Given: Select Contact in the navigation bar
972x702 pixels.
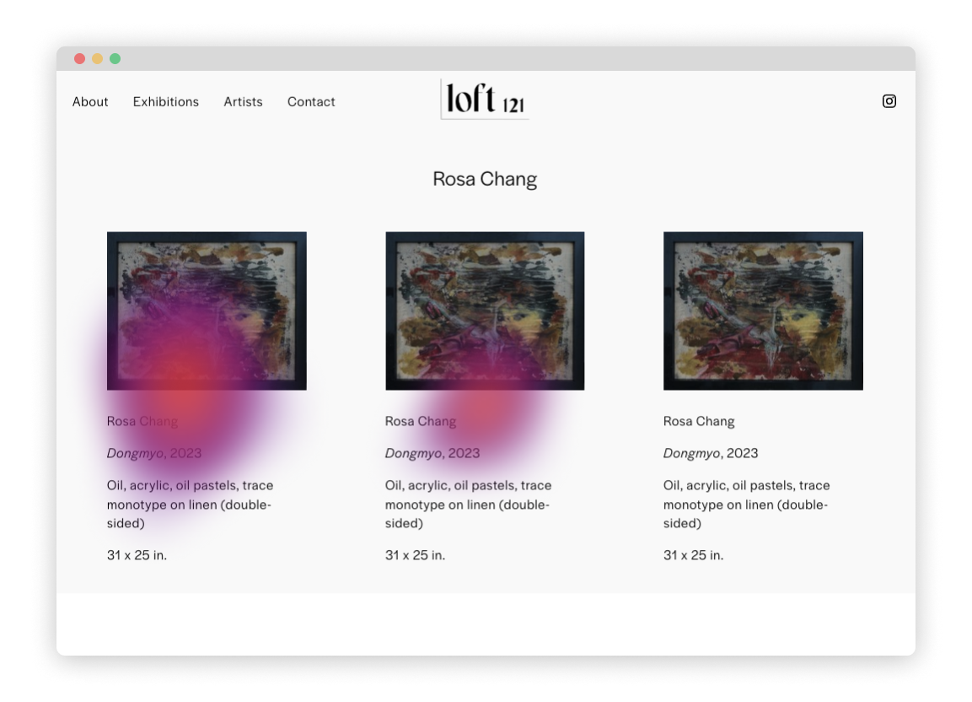Looking at the screenshot, I should 311,102.
